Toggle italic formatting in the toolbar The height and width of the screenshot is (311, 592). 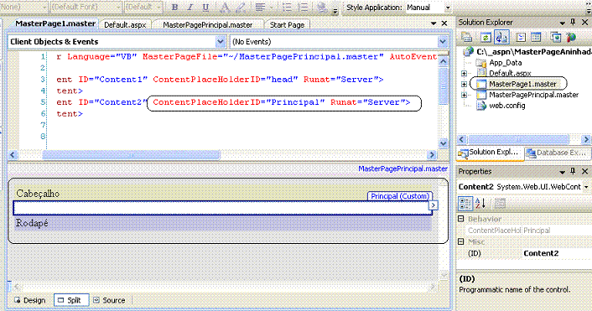[190, 8]
